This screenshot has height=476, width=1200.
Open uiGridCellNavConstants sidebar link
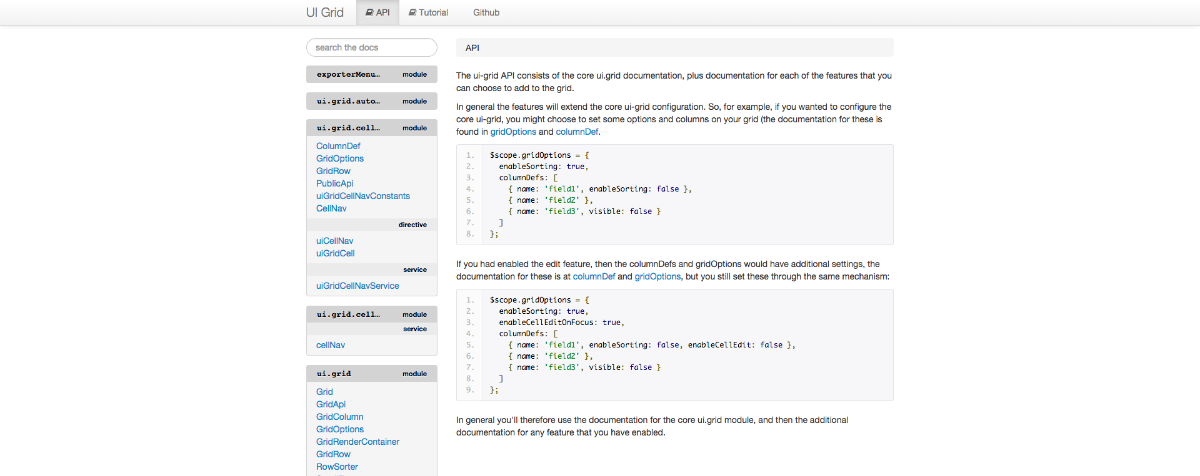click(363, 196)
